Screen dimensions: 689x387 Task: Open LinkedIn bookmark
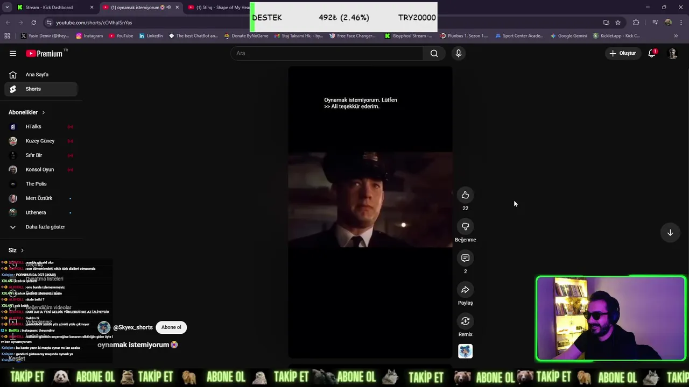151,36
